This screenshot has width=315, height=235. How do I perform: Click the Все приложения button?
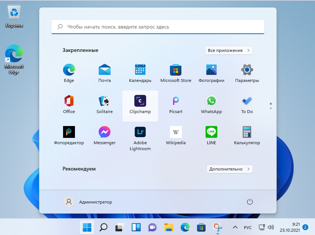[229, 50]
